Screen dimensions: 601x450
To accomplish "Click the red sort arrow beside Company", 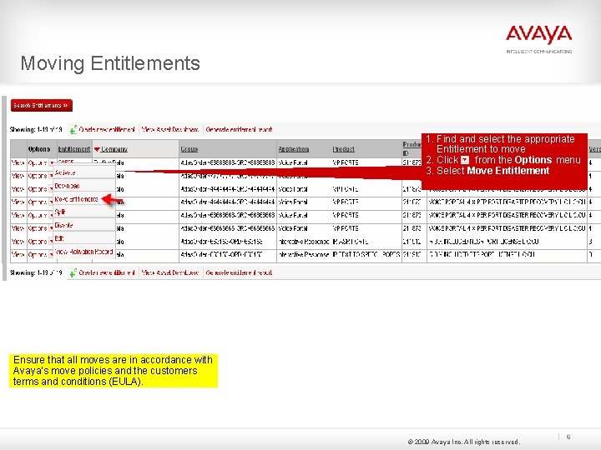I will point(97,149).
